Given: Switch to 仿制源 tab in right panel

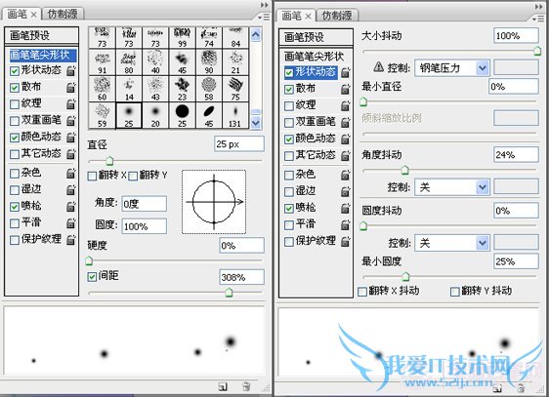Looking at the screenshot, I should click(337, 16).
